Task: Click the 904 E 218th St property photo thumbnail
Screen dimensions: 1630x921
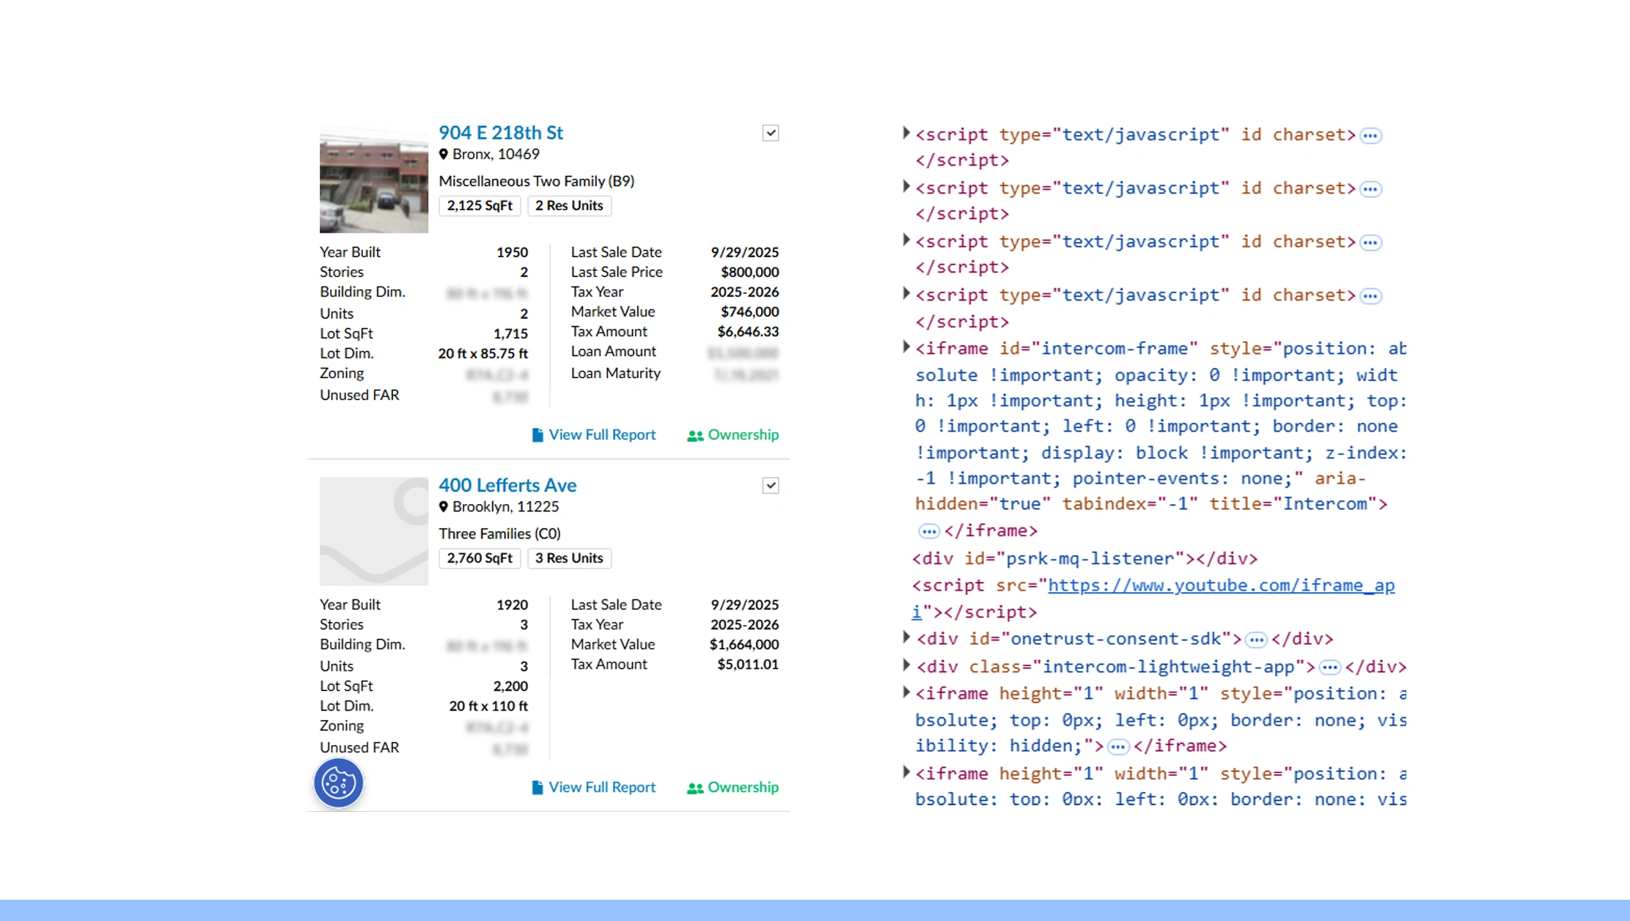Action: (x=373, y=180)
